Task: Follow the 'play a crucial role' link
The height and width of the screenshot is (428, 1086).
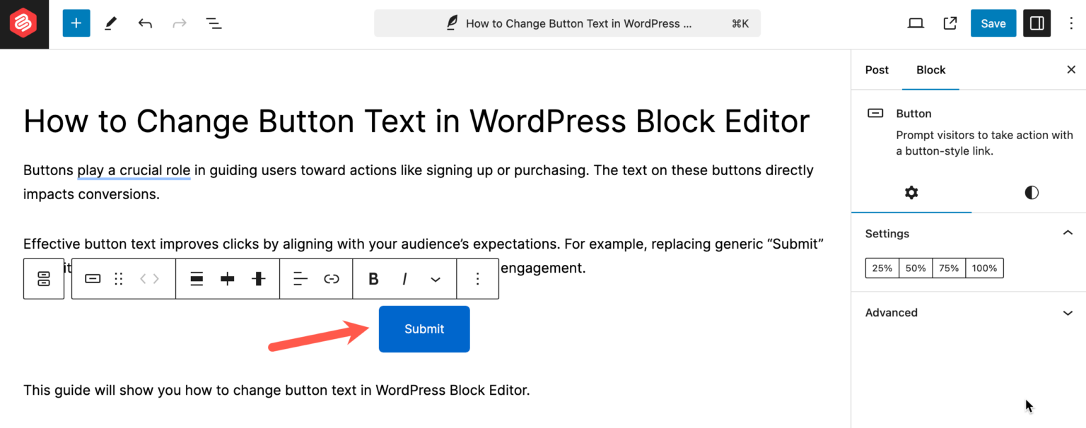Action: tap(133, 170)
